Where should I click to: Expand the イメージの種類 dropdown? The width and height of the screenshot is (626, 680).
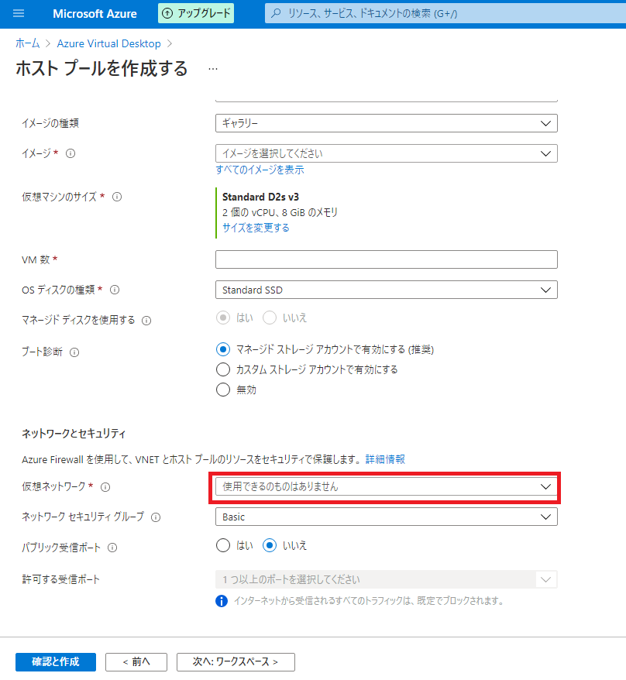click(386, 123)
